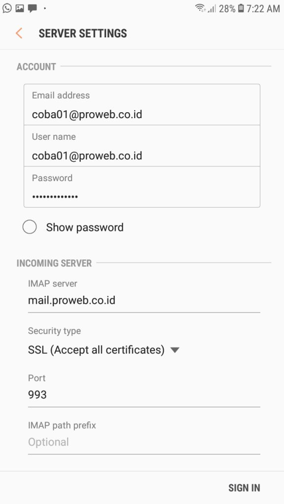Tap the 7:22 AM clock
284x504 pixels.
click(x=263, y=8)
